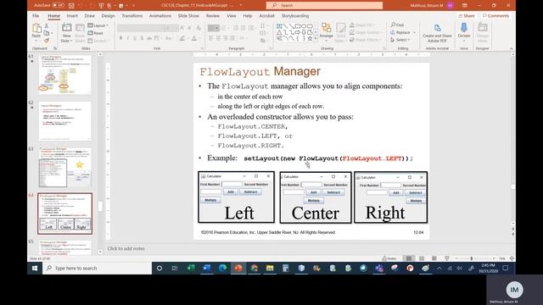
Task: Click the Paste icon in Clipboard group
Action: (x=36, y=29)
